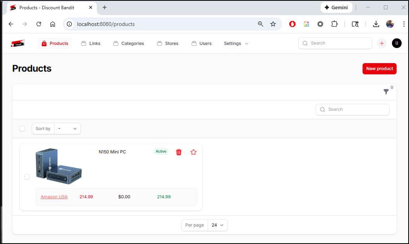Open the browser Downloads icon

(x=376, y=24)
